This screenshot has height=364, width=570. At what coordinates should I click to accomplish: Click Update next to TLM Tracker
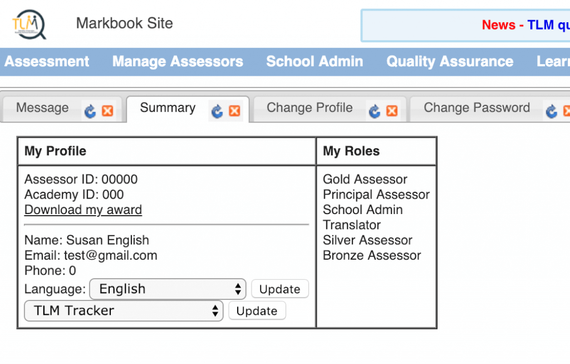[257, 311]
